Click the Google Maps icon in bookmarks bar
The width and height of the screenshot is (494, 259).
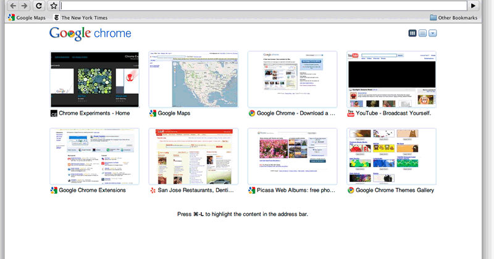click(11, 18)
